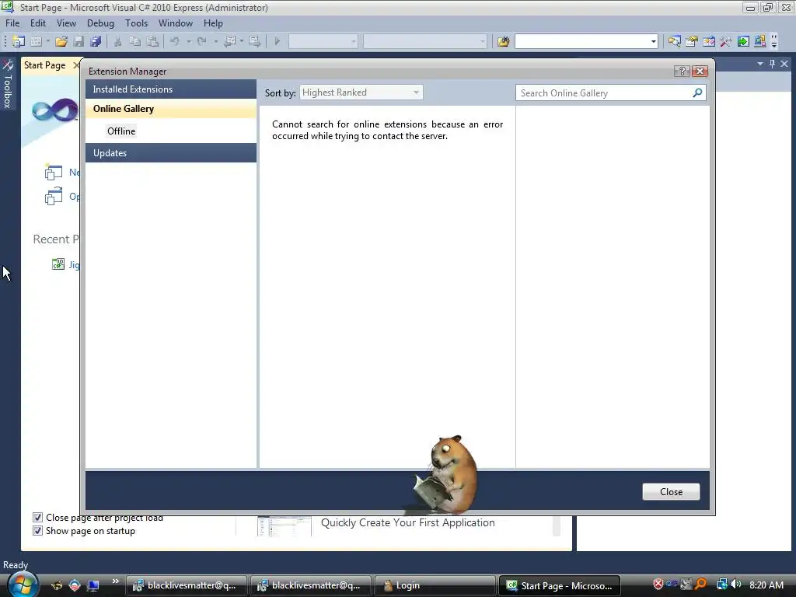
Task: Expand the Add New Item dropdown arrow
Action: tap(47, 41)
